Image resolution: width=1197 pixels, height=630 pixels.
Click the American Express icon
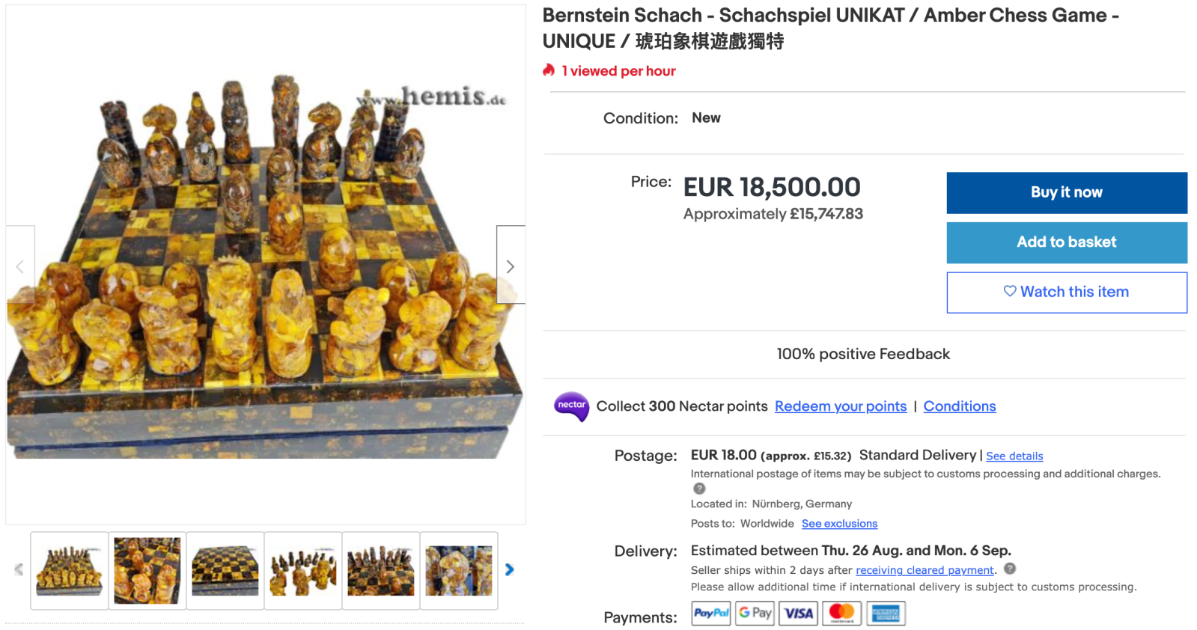tap(886, 614)
